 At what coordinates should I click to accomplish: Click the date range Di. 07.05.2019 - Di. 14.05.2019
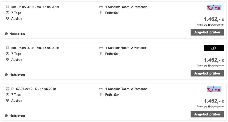pos(33,89)
